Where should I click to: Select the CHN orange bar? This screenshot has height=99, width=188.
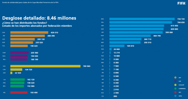[29, 33]
